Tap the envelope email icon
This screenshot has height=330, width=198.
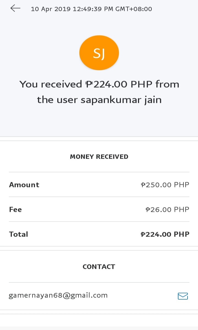click(x=183, y=296)
